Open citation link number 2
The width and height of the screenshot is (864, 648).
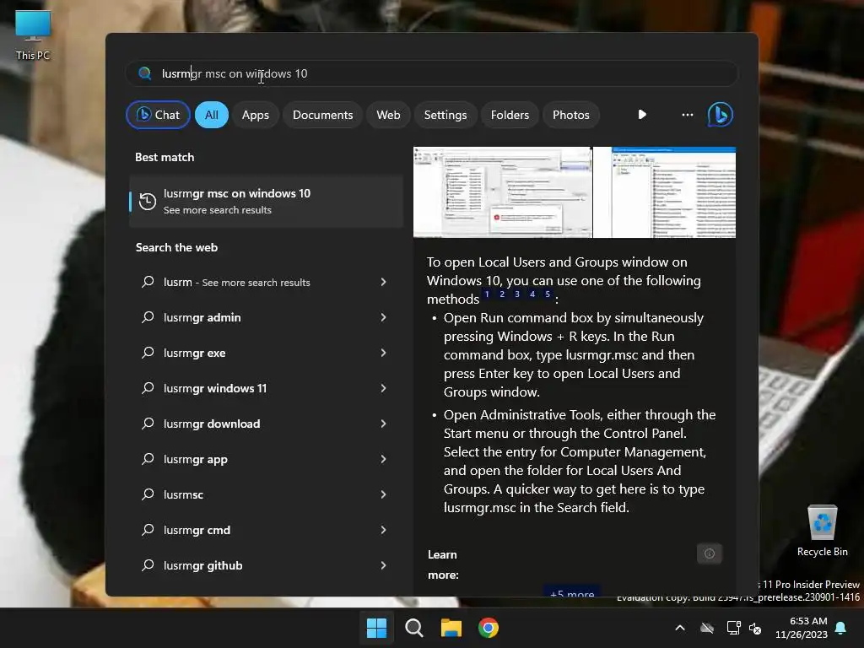pos(502,294)
